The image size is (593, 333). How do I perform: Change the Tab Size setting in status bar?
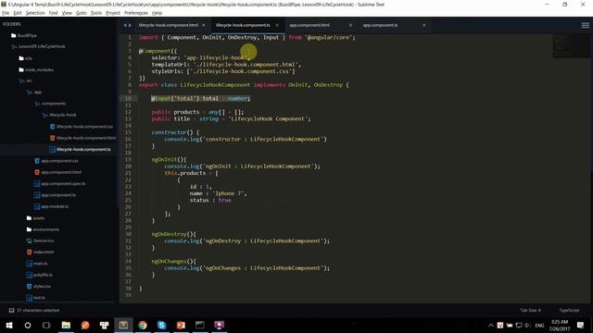tap(530, 311)
